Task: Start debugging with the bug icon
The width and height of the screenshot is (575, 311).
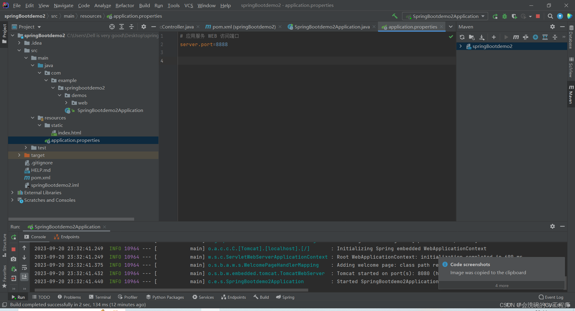Action: [505, 16]
